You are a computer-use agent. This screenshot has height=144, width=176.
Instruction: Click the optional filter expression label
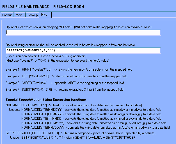tap(79, 27)
